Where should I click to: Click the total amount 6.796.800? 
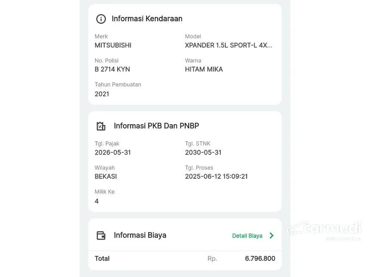[260, 259]
